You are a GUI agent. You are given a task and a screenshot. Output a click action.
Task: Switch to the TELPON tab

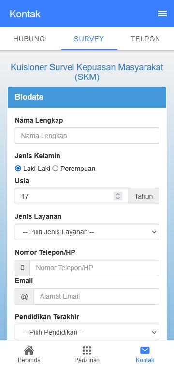[145, 39]
